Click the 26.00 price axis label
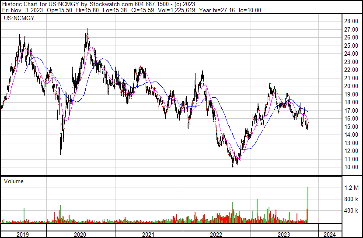The image size is (363, 238). [x=351, y=38]
